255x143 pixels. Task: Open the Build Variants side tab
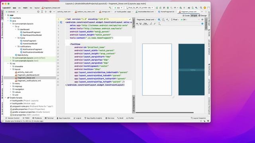tap(2, 108)
